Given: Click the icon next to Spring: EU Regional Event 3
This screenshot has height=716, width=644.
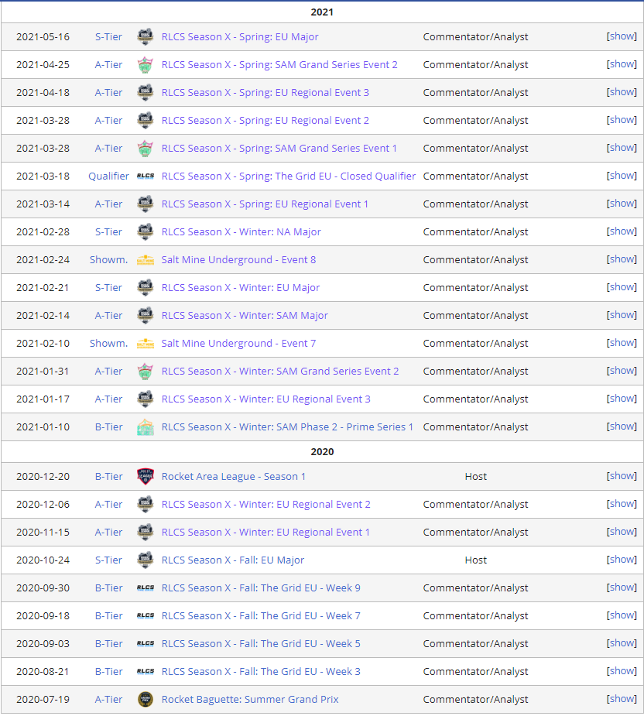Looking at the screenshot, I should [x=146, y=93].
